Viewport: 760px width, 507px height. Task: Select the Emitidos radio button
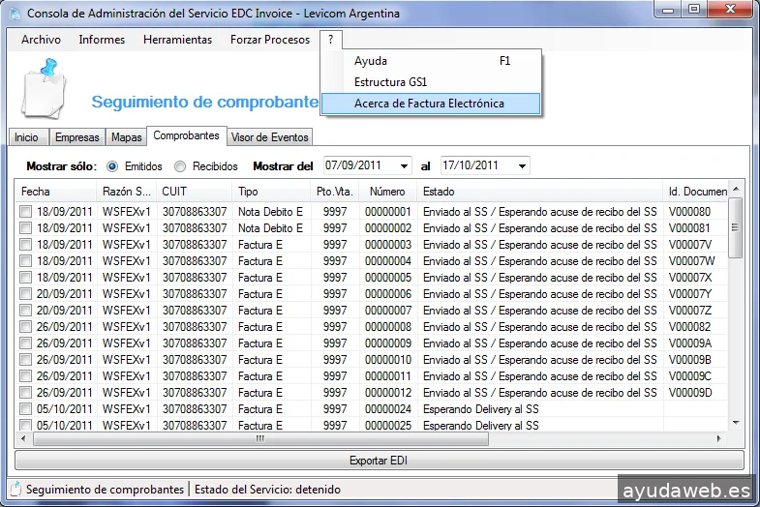tap(112, 166)
